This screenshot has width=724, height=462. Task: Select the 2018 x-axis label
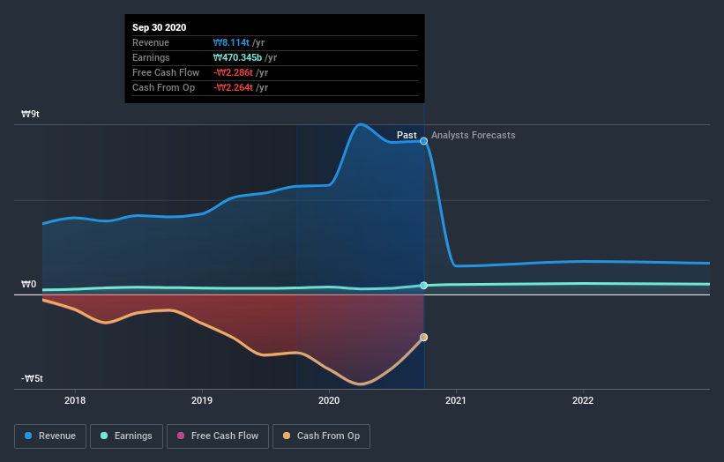coord(75,400)
